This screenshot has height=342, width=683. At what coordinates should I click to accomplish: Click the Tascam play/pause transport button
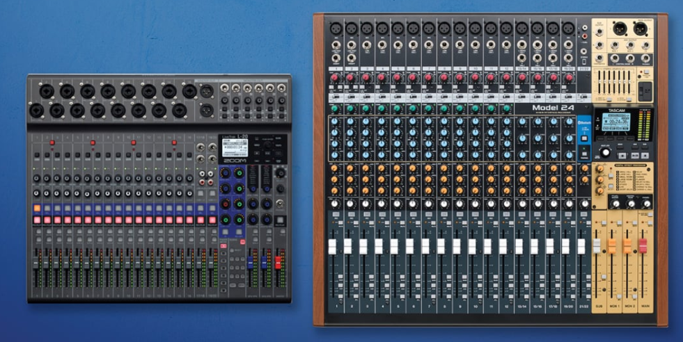635,155
